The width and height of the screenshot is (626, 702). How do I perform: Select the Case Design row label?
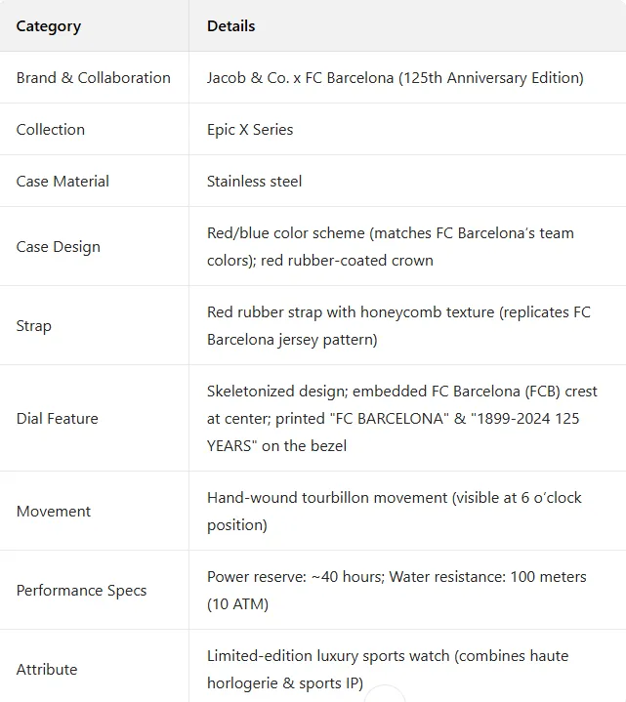coord(59,247)
